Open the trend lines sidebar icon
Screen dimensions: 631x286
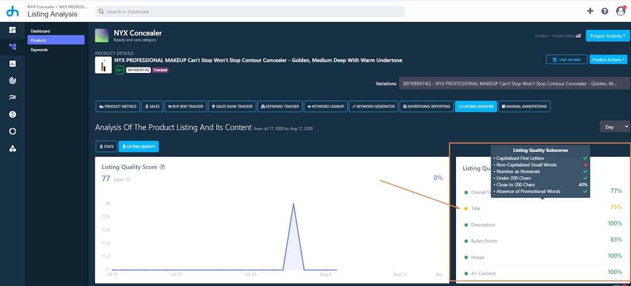[13, 97]
